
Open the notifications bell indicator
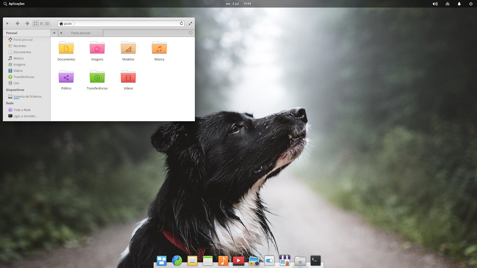coord(459,4)
